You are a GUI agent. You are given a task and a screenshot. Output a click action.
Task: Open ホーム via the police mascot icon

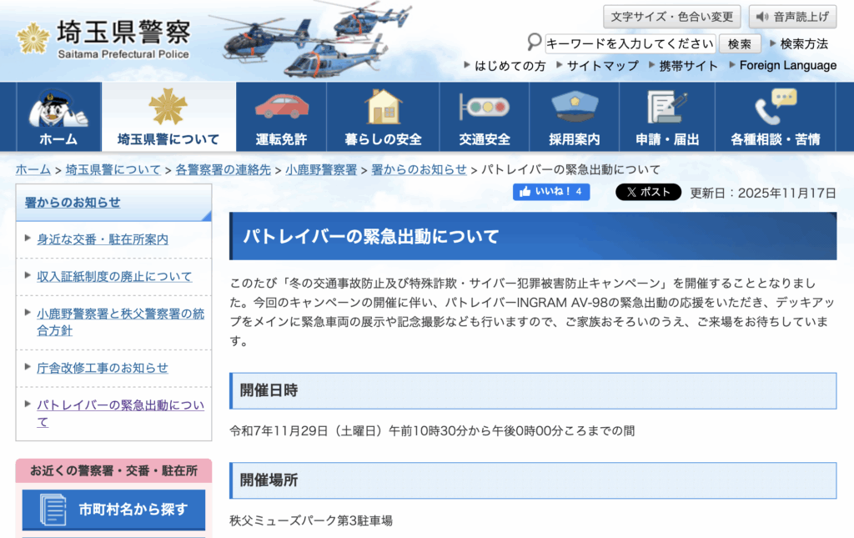tap(58, 108)
